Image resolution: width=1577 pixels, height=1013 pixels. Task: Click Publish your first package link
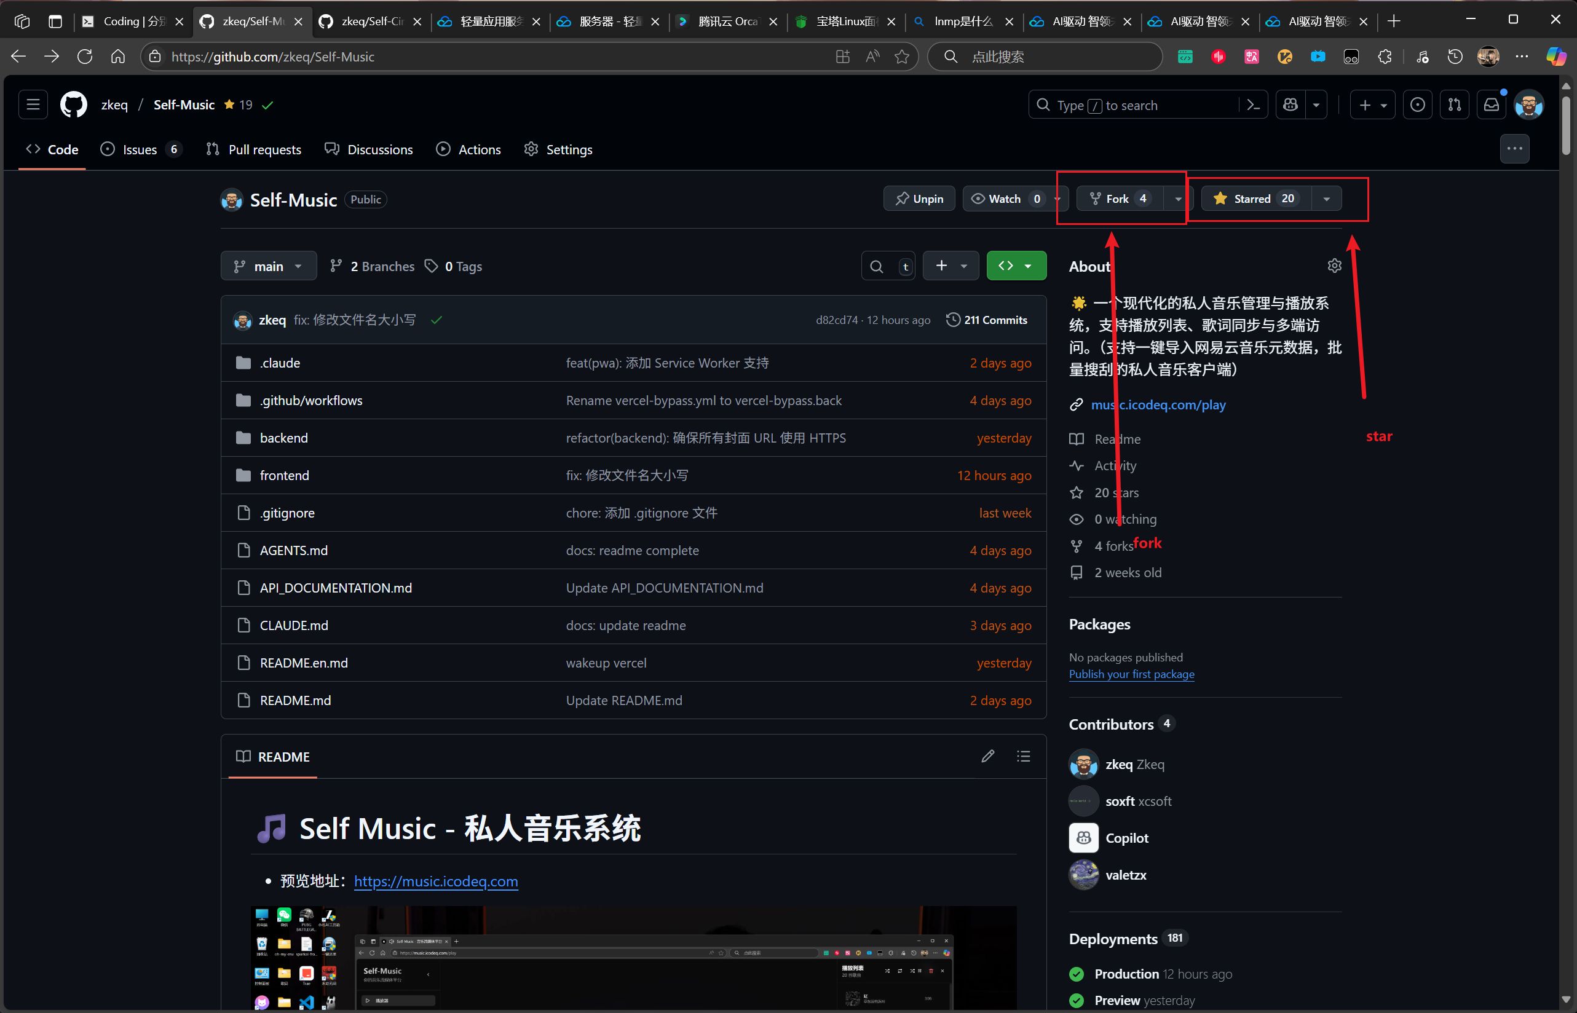(x=1131, y=674)
